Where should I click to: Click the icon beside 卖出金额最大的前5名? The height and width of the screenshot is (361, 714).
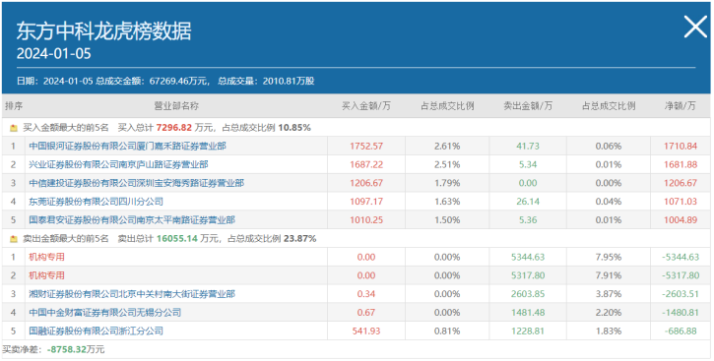(x=14, y=239)
